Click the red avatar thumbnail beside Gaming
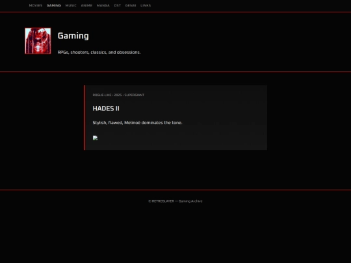The width and height of the screenshot is (351, 263). [38, 41]
